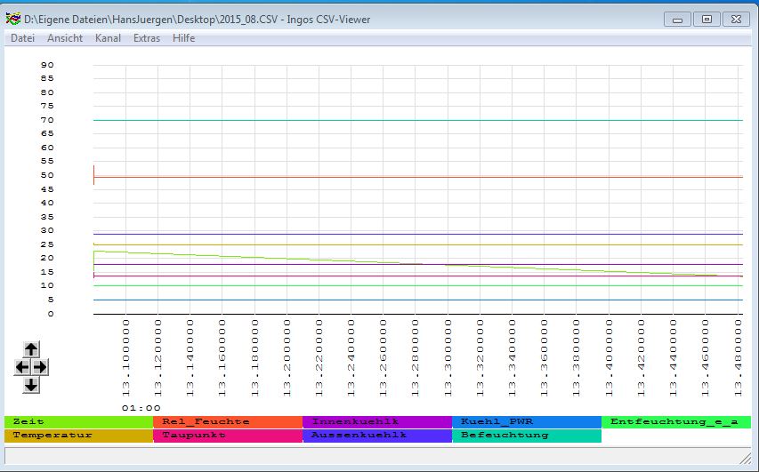Screen dimensions: 759x472
Task: Click the right arrow navigation button
Action: tap(40, 367)
